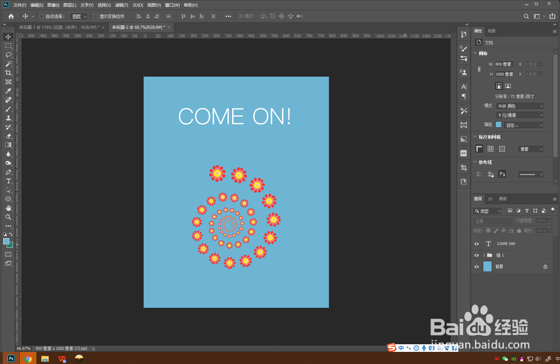Click the 填色 canvas fill swatch
560x364 pixels.
click(499, 124)
